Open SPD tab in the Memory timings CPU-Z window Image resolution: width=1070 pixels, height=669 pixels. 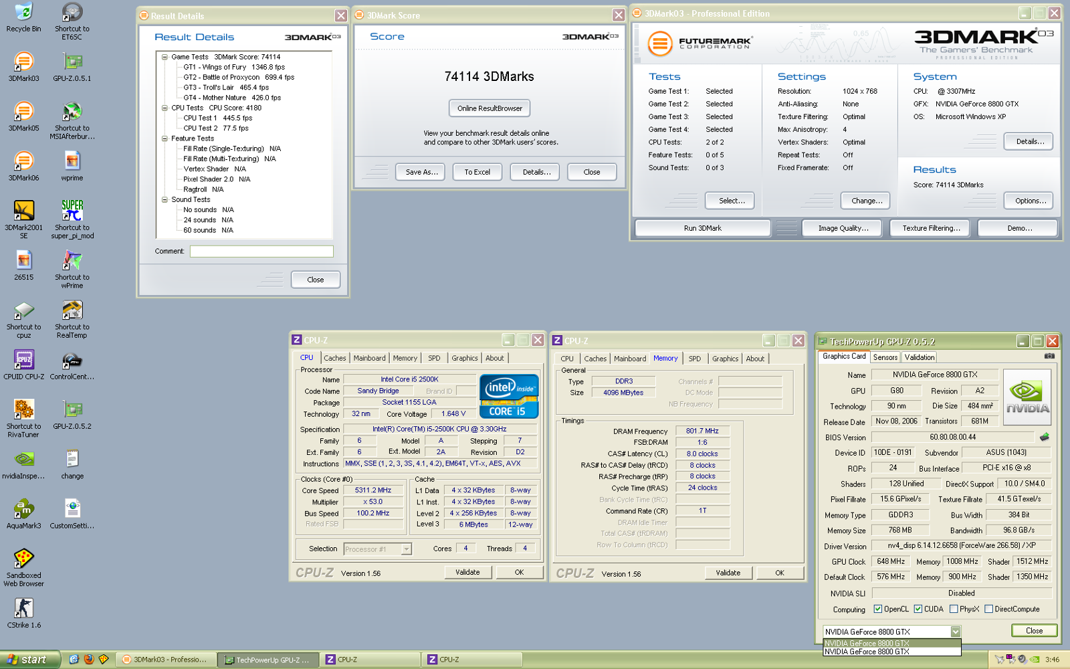point(695,359)
